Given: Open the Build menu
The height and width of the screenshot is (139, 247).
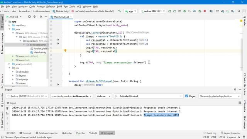Looking at the screenshot, I should click(59, 7).
